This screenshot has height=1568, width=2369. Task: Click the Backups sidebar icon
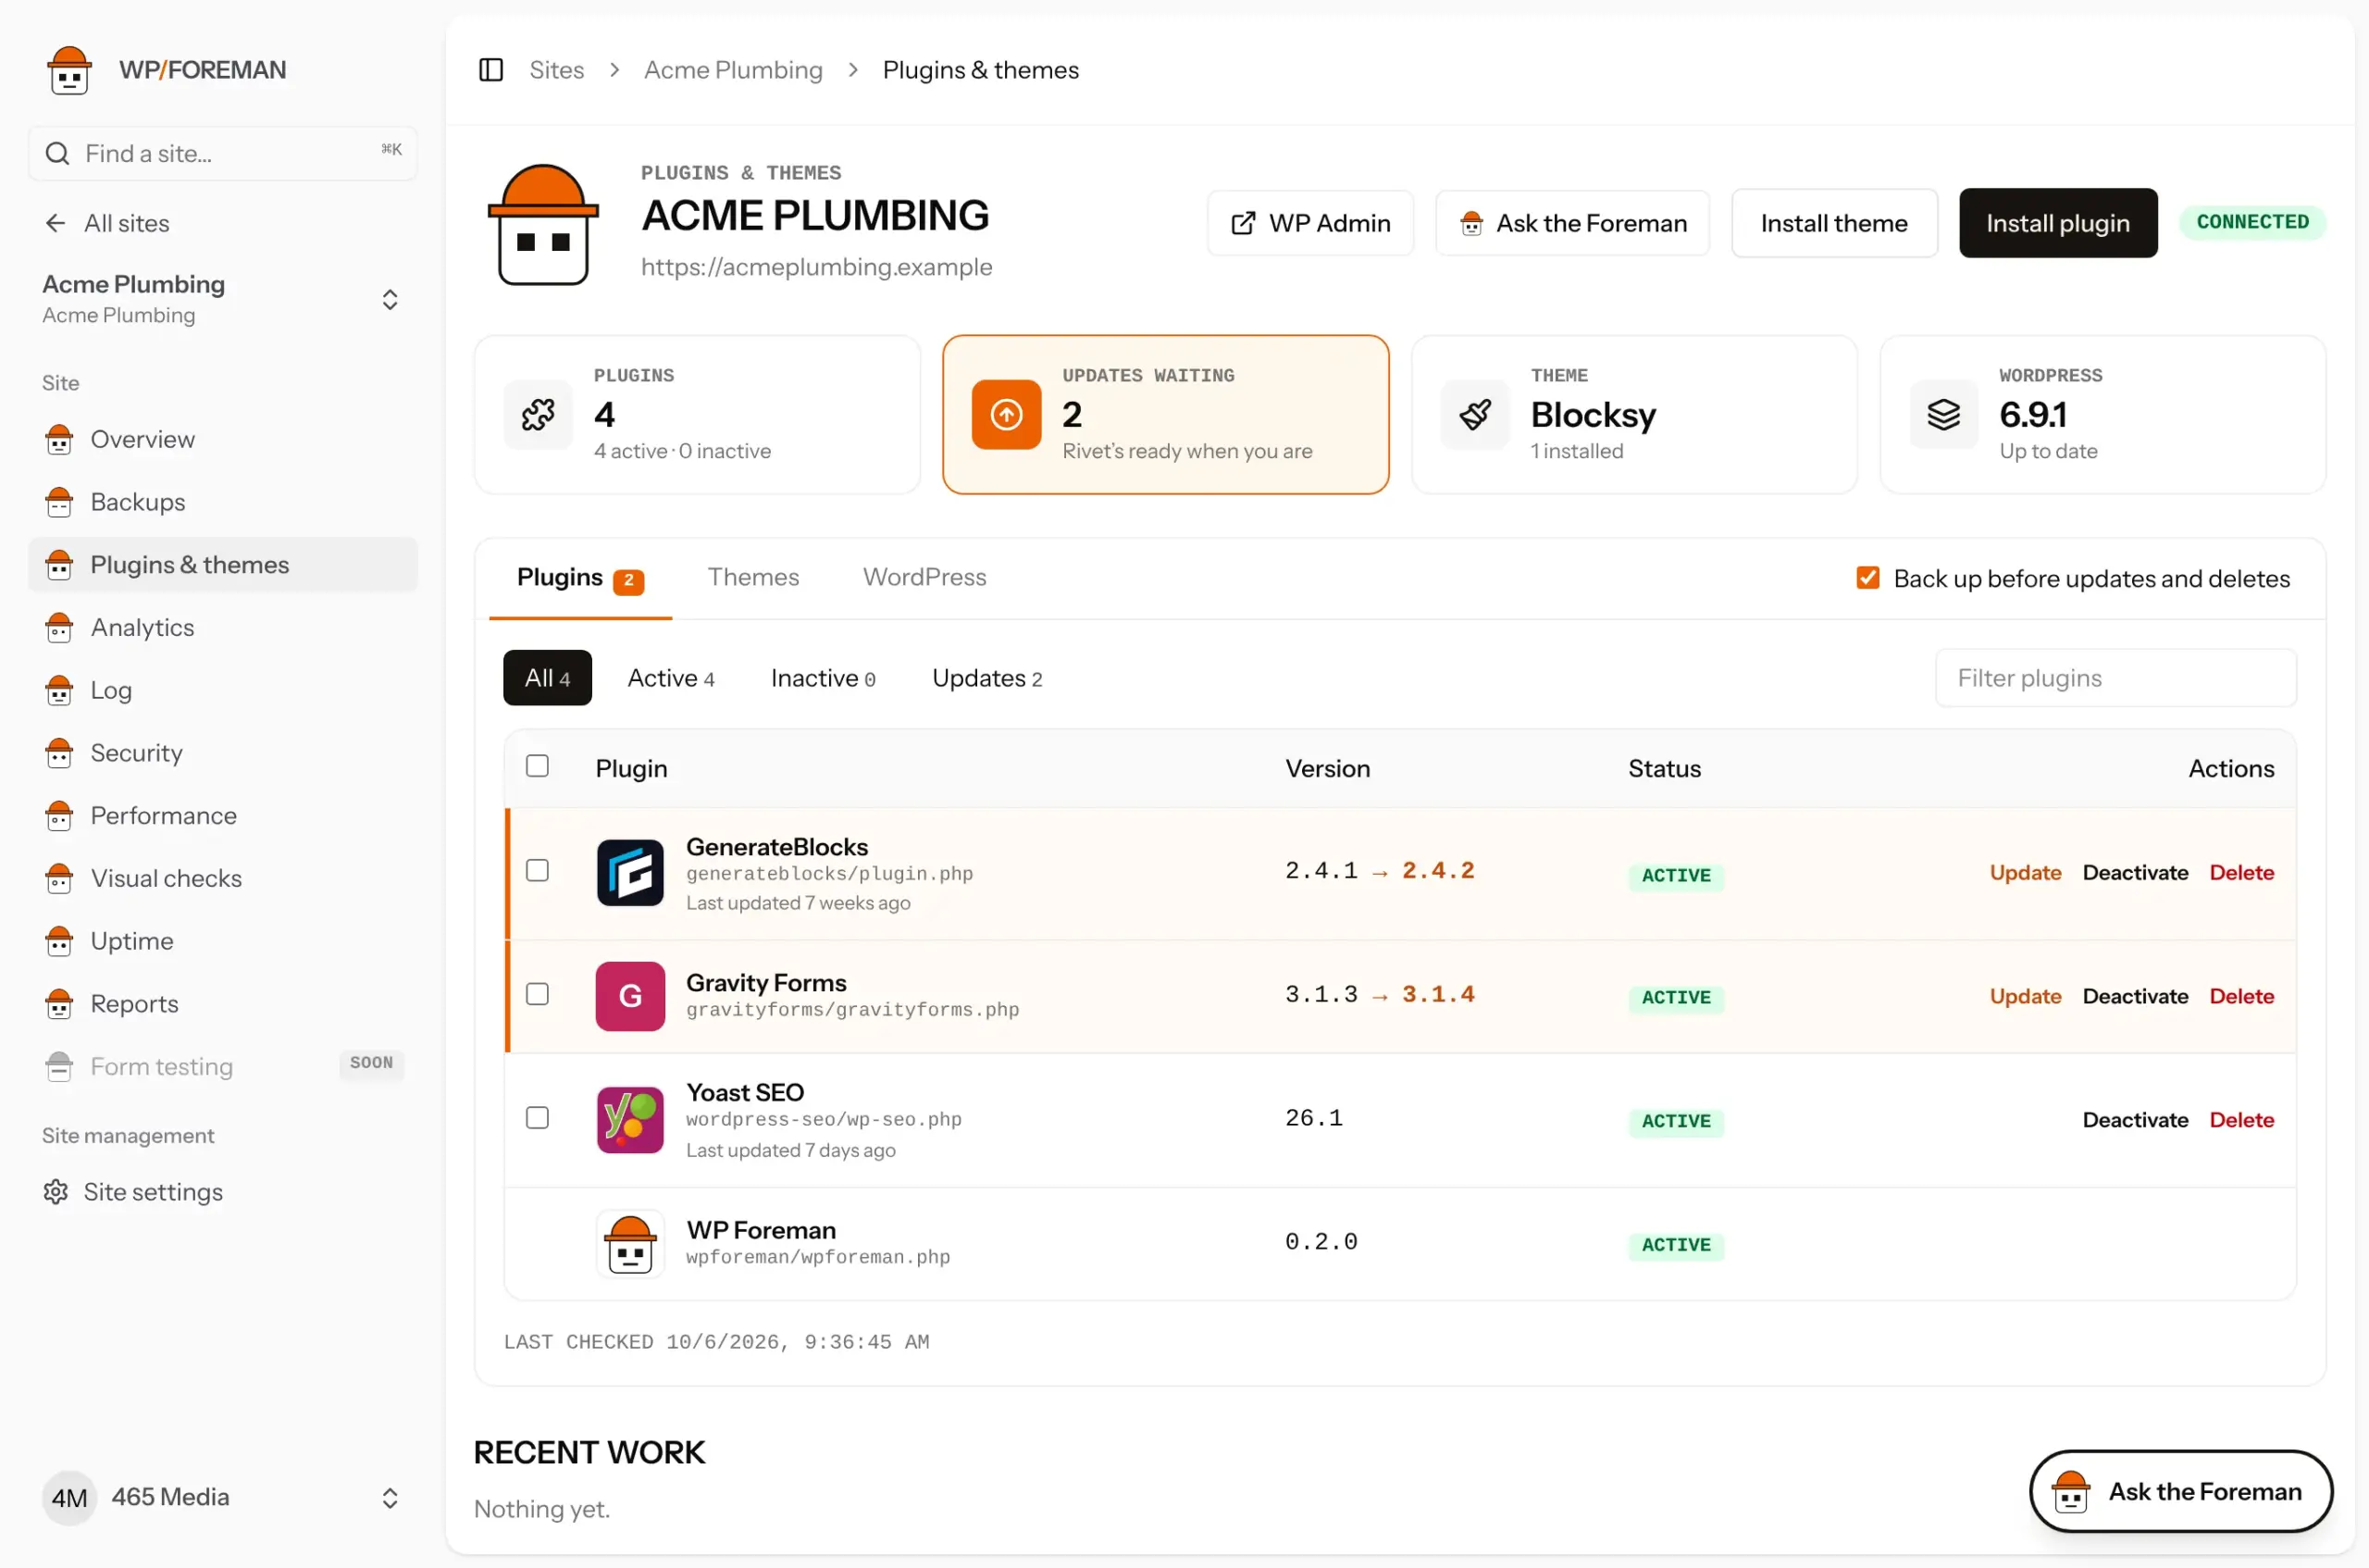[x=59, y=502]
